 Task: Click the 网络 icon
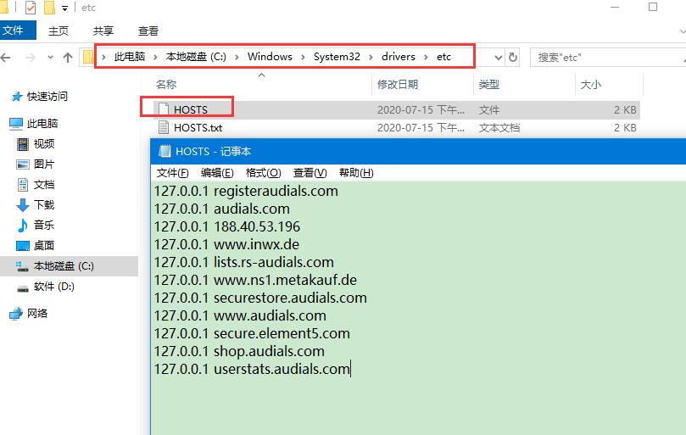pos(16,314)
